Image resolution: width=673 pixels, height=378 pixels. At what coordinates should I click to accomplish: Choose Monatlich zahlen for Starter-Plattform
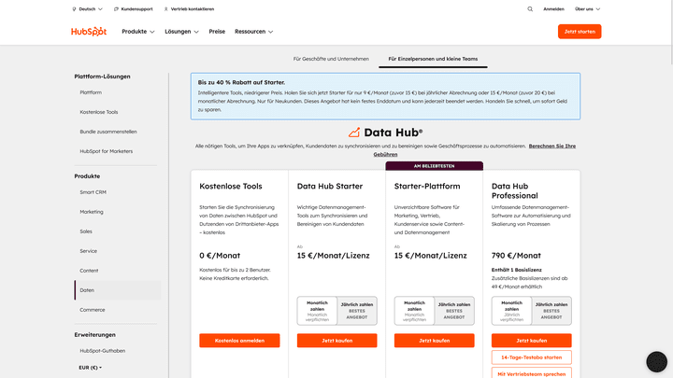tap(415, 311)
